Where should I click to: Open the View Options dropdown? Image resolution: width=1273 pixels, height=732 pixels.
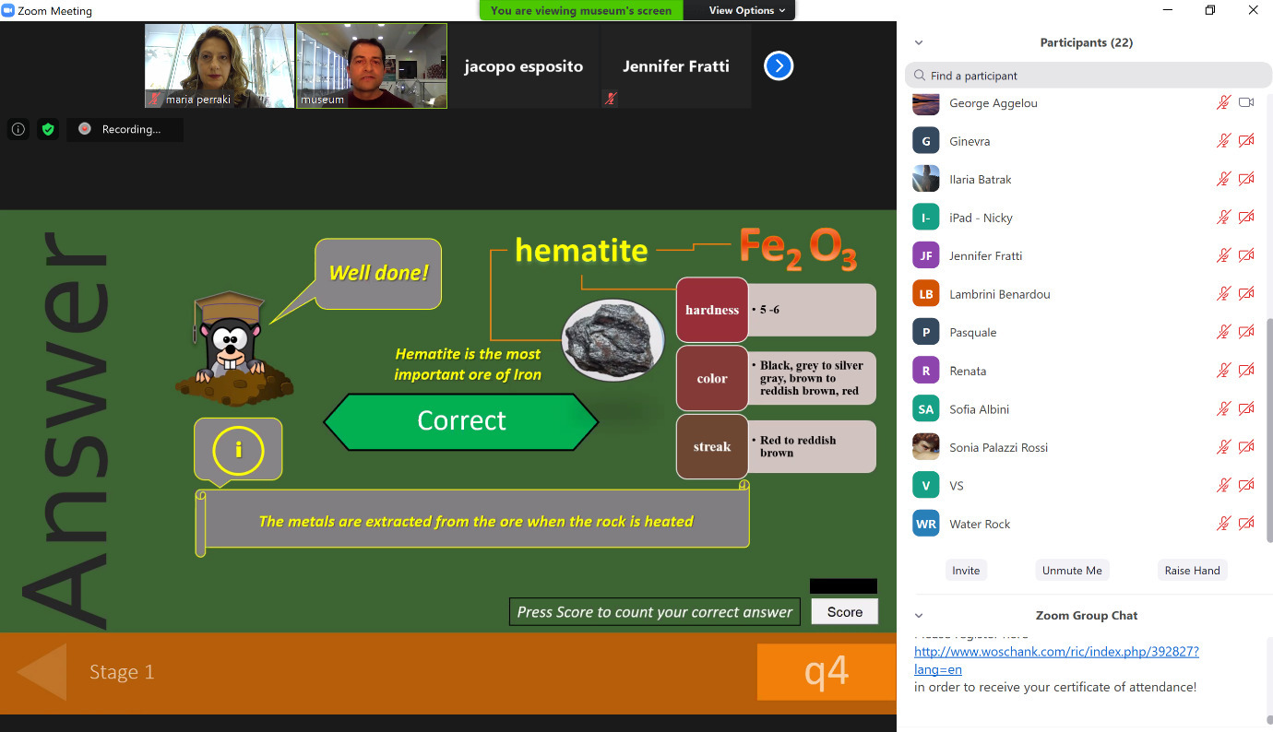coord(747,10)
